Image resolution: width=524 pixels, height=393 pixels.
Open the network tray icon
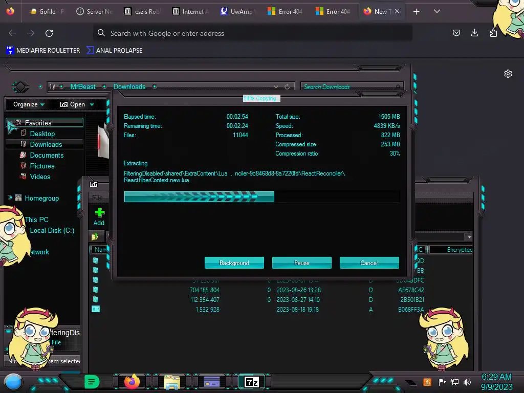454,382
